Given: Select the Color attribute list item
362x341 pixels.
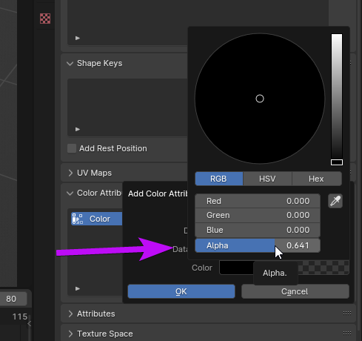Looking at the screenshot, I should coord(97,219).
